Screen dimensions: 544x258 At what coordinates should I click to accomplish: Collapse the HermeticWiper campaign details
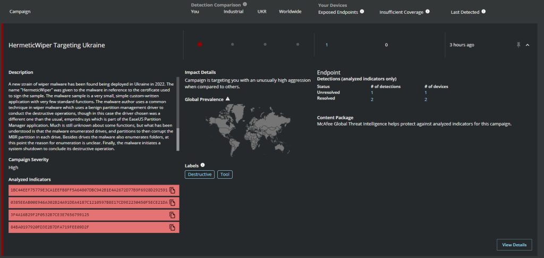(528, 45)
